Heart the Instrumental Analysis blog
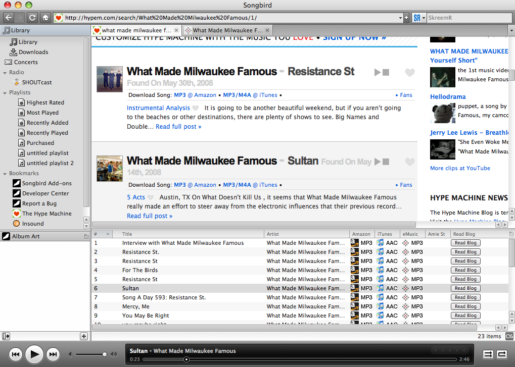The width and height of the screenshot is (515, 367). pos(196,108)
